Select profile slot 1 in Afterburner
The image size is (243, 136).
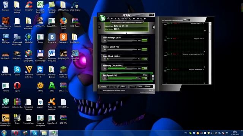(108, 87)
